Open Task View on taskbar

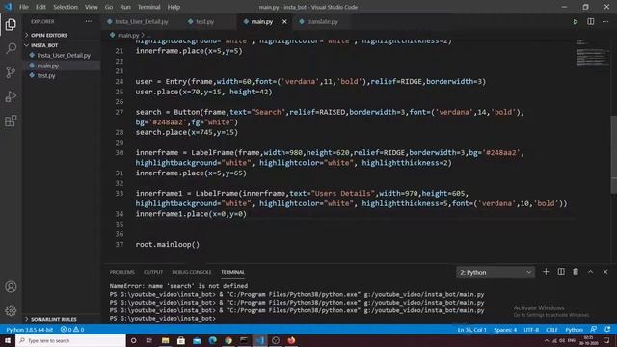[149, 340]
